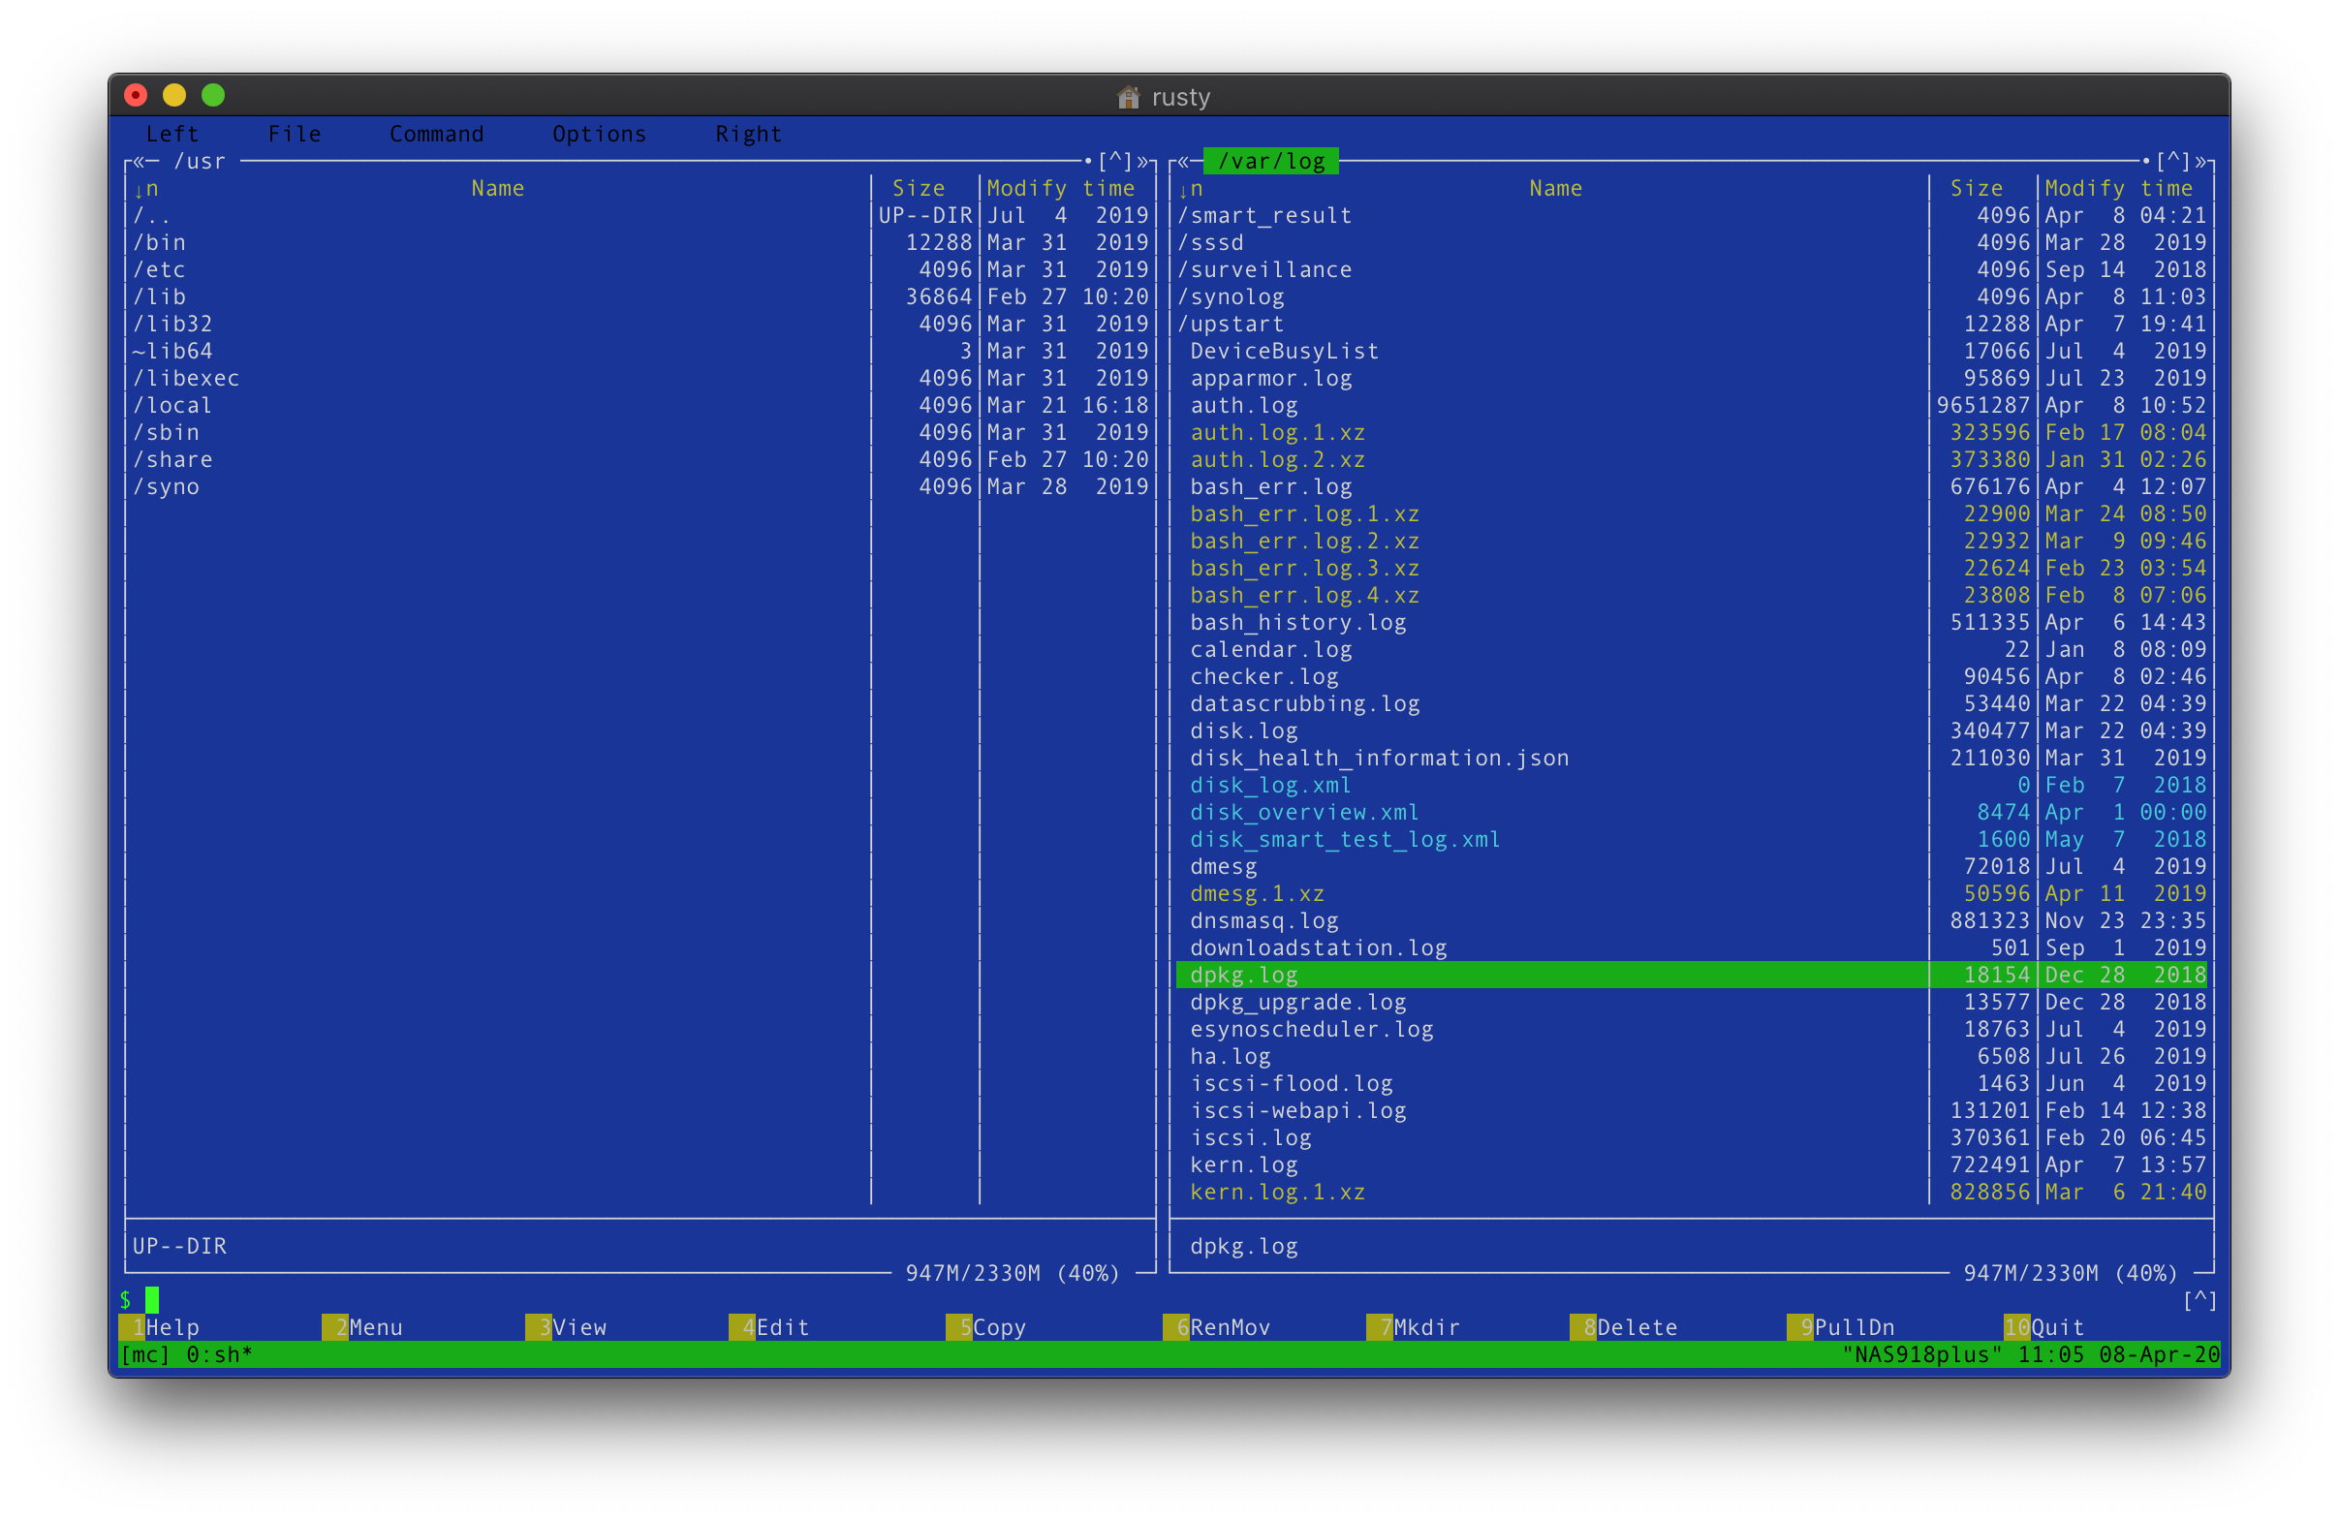Sort left panel by Modify time
Viewport: 2339px width, 1521px height.
click(1060, 189)
